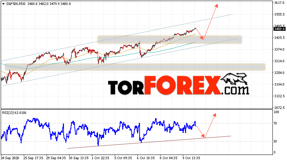Select the black current price tag on price axis
The width and height of the screenshot is (287, 162).
pyautogui.click(x=279, y=29)
